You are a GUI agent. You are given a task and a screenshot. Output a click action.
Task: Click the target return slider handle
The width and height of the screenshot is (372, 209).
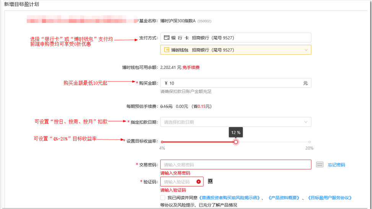point(236,142)
